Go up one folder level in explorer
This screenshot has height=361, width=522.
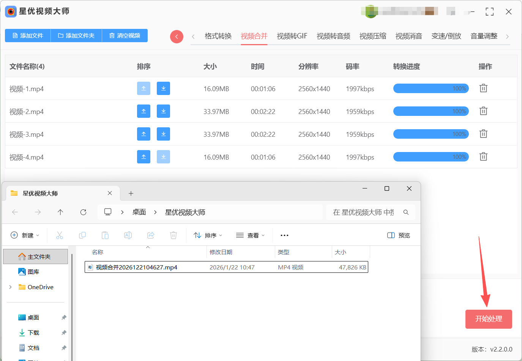click(x=60, y=212)
